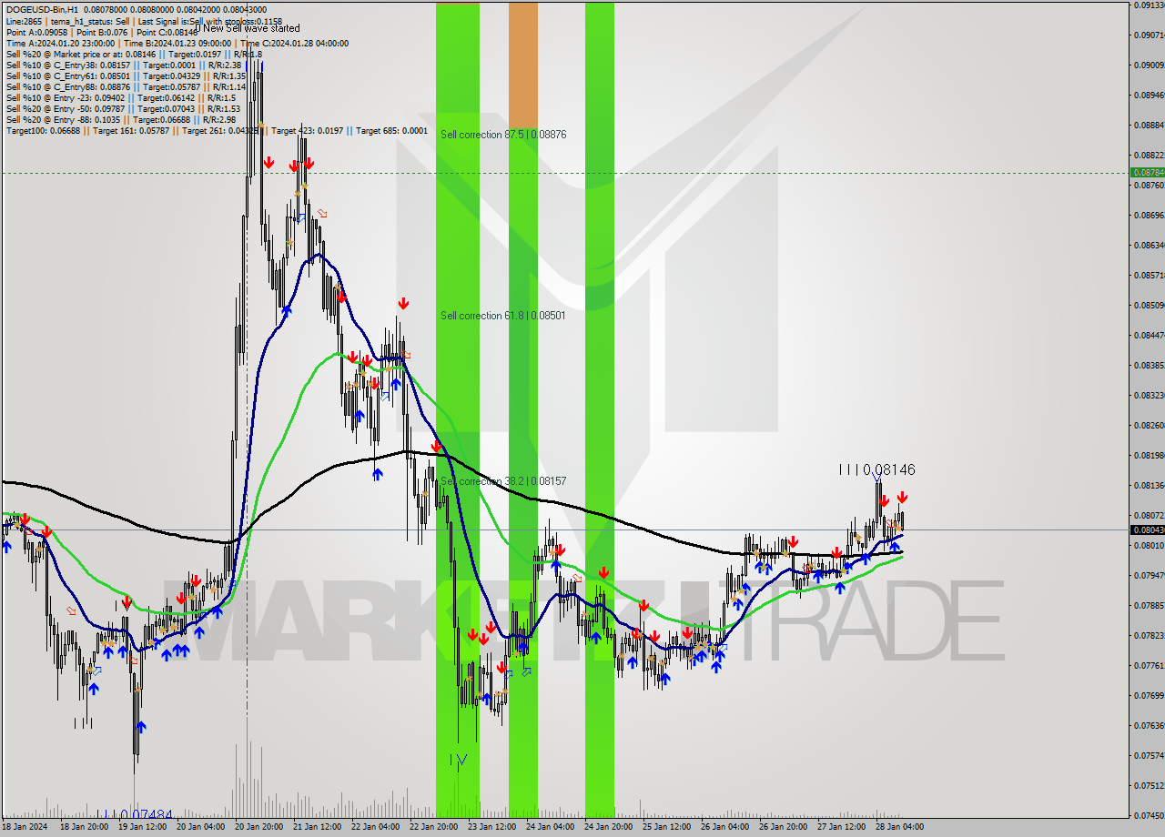Click the 0.08696 price axis label
The width and height of the screenshot is (1165, 837).
point(1148,215)
